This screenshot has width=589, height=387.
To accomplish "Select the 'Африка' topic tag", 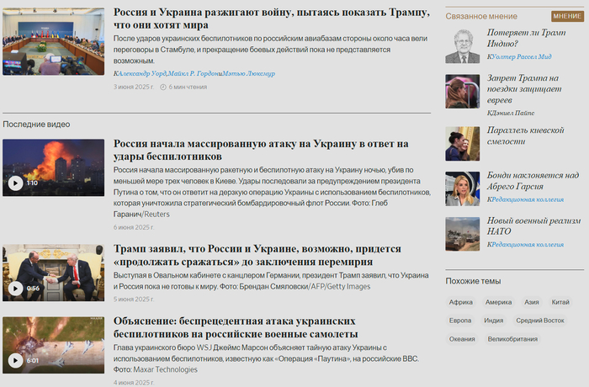I will [x=460, y=302].
